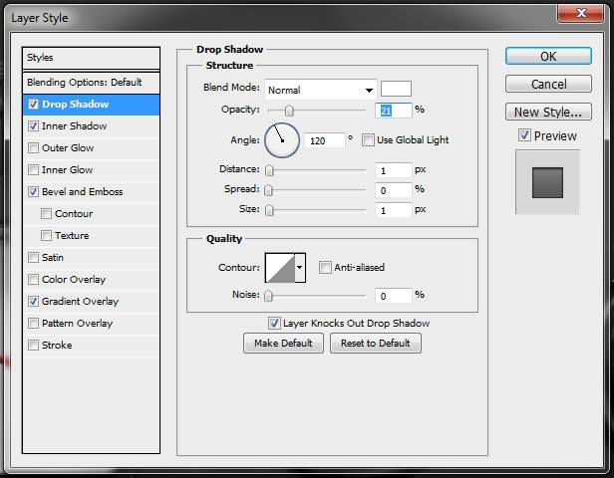614x478 pixels.
Task: Click the Make Default button
Action: [283, 343]
